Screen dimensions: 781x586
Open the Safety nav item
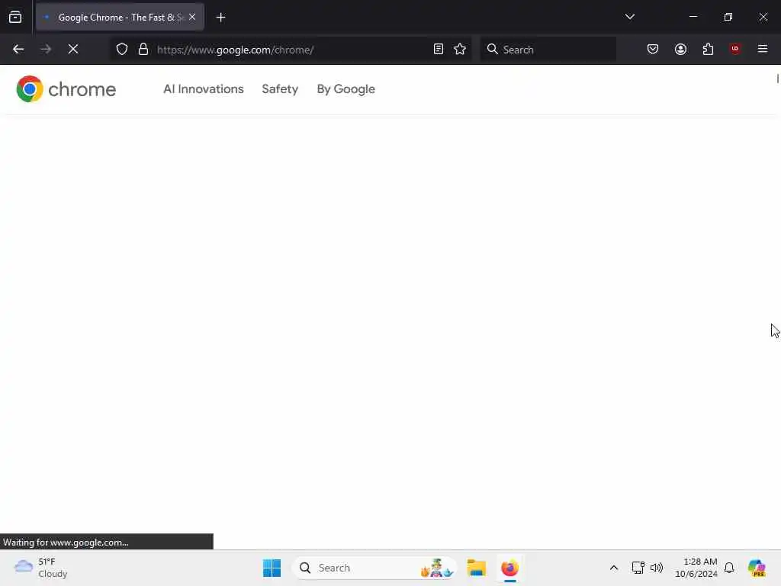[280, 89]
